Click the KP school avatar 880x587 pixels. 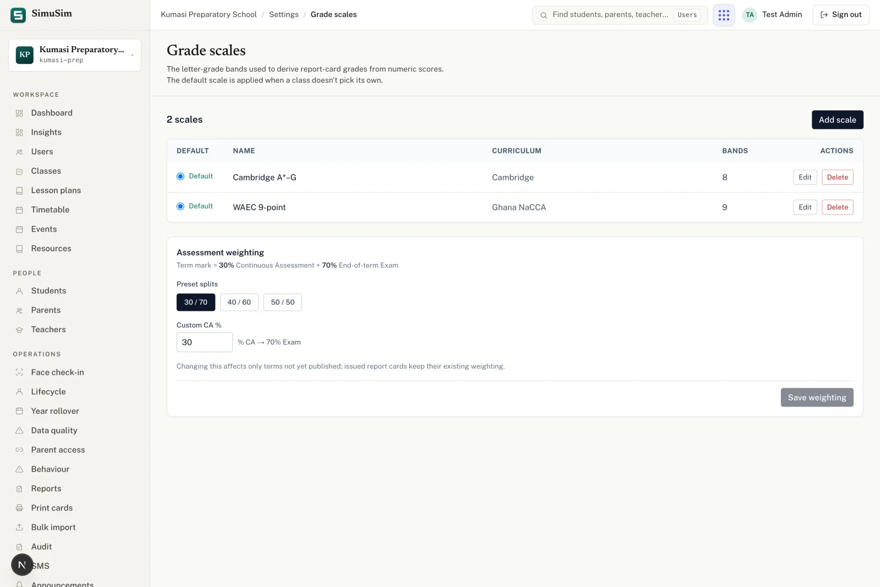coord(25,54)
